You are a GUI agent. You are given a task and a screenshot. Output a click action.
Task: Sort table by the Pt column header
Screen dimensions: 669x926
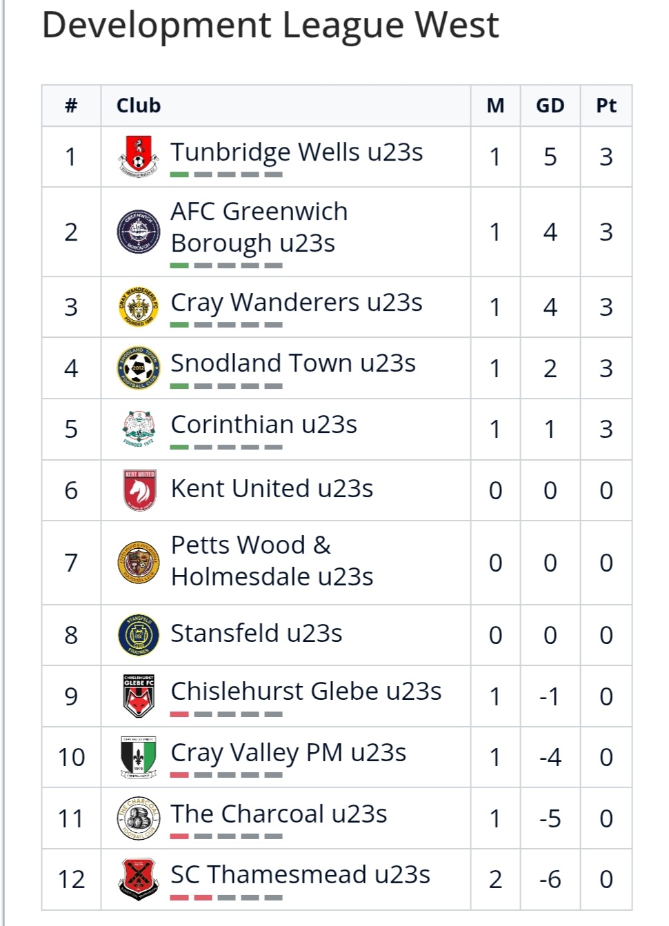point(606,105)
